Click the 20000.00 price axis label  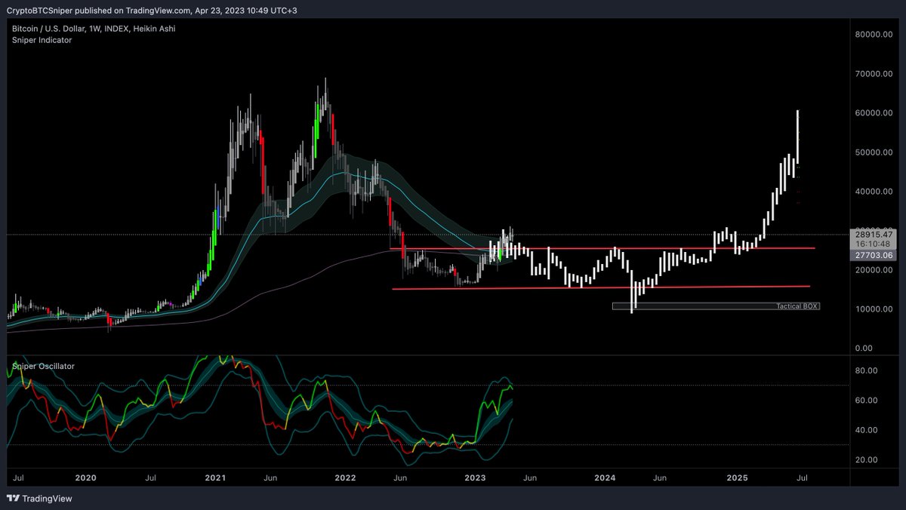pos(874,270)
